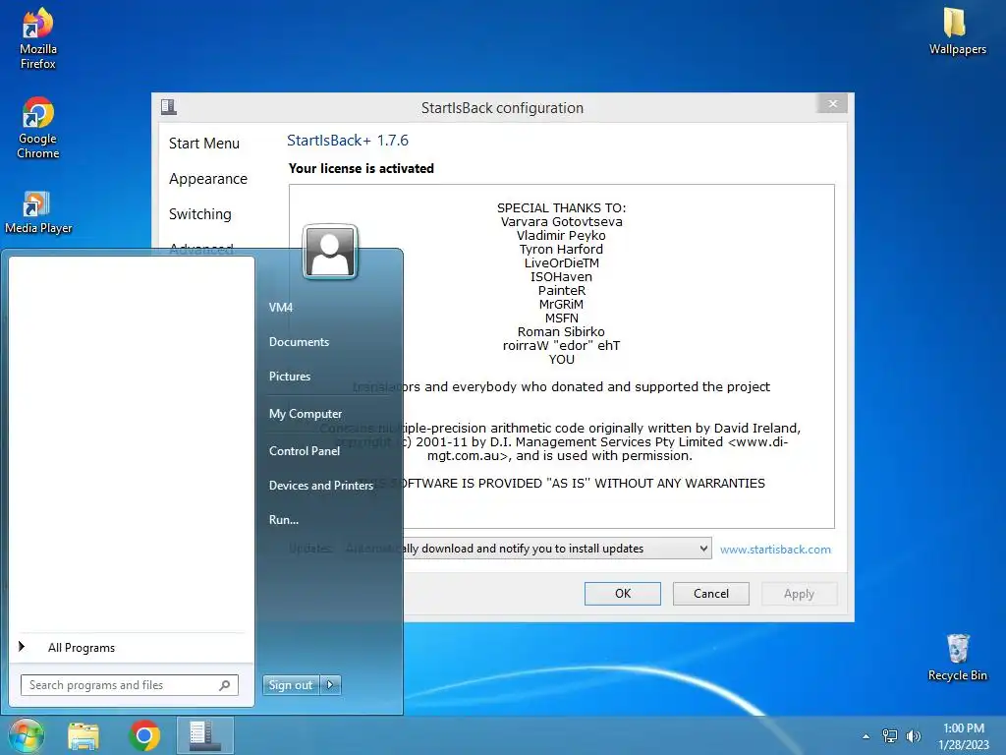Click 'Your license is activated' text
The width and height of the screenshot is (1006, 755).
[362, 168]
